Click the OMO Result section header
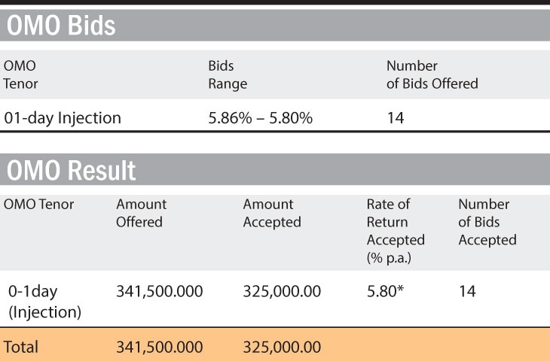This screenshot has width=550, height=361. click(72, 170)
